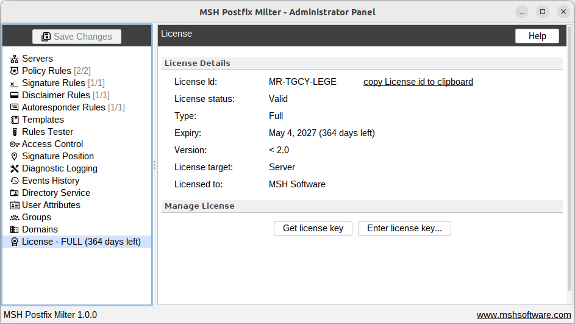Image resolution: width=575 pixels, height=324 pixels.
Task: Click the Signature Rules icon
Action: coord(14,84)
